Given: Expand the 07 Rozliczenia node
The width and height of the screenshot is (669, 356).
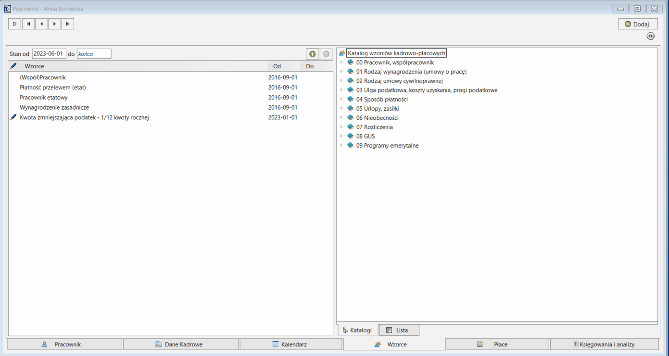Looking at the screenshot, I should [341, 127].
